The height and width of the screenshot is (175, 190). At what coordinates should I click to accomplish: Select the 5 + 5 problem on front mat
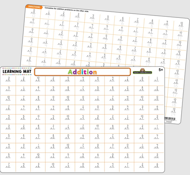pyautogui.click(x=23, y=117)
